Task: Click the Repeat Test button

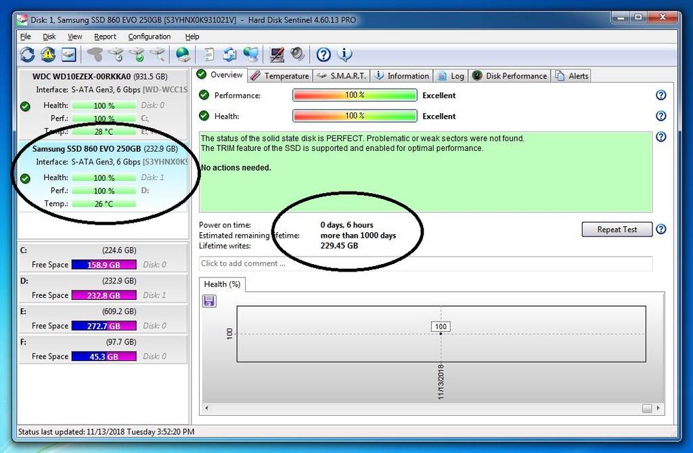Action: 617,230
